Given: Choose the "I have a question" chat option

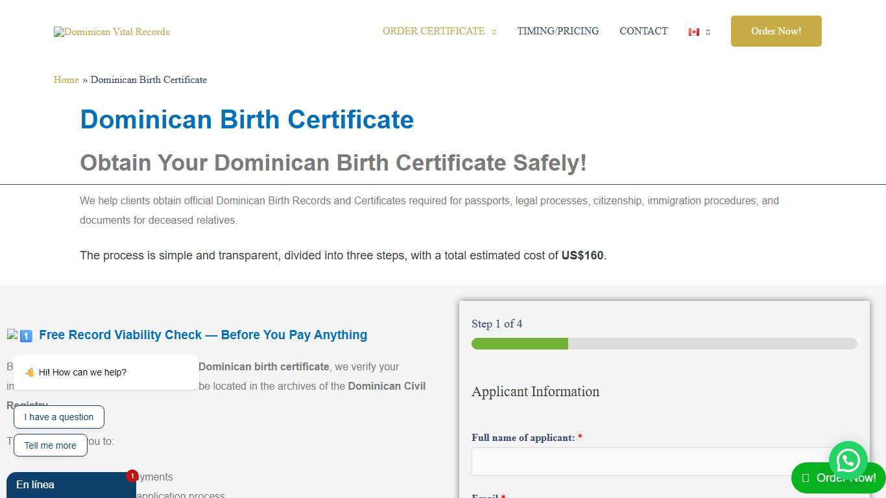Looking at the screenshot, I should tap(59, 417).
